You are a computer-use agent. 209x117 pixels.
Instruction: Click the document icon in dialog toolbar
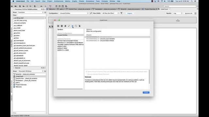[x=80, y=26]
